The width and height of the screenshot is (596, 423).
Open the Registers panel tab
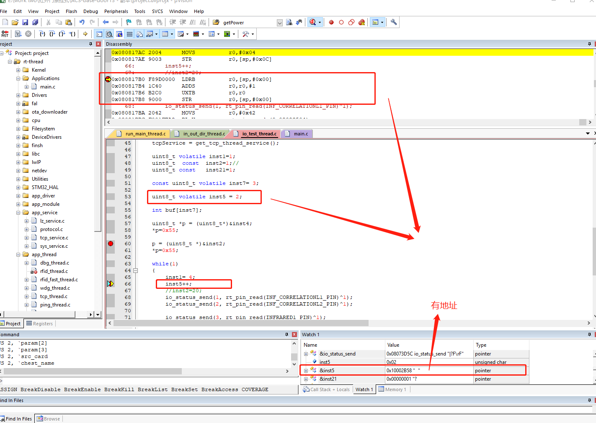pos(39,324)
